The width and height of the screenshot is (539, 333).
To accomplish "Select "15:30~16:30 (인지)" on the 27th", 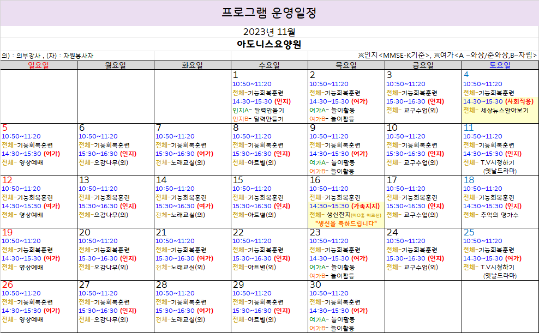I will [107, 311].
